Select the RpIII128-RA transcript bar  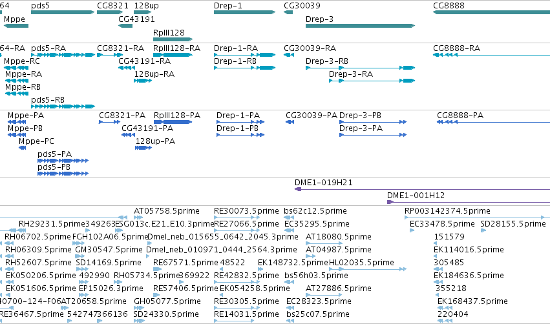point(173,55)
